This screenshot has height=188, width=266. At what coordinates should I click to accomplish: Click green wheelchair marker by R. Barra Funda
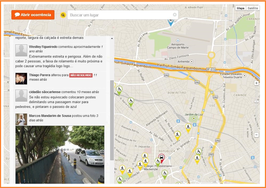131,101
